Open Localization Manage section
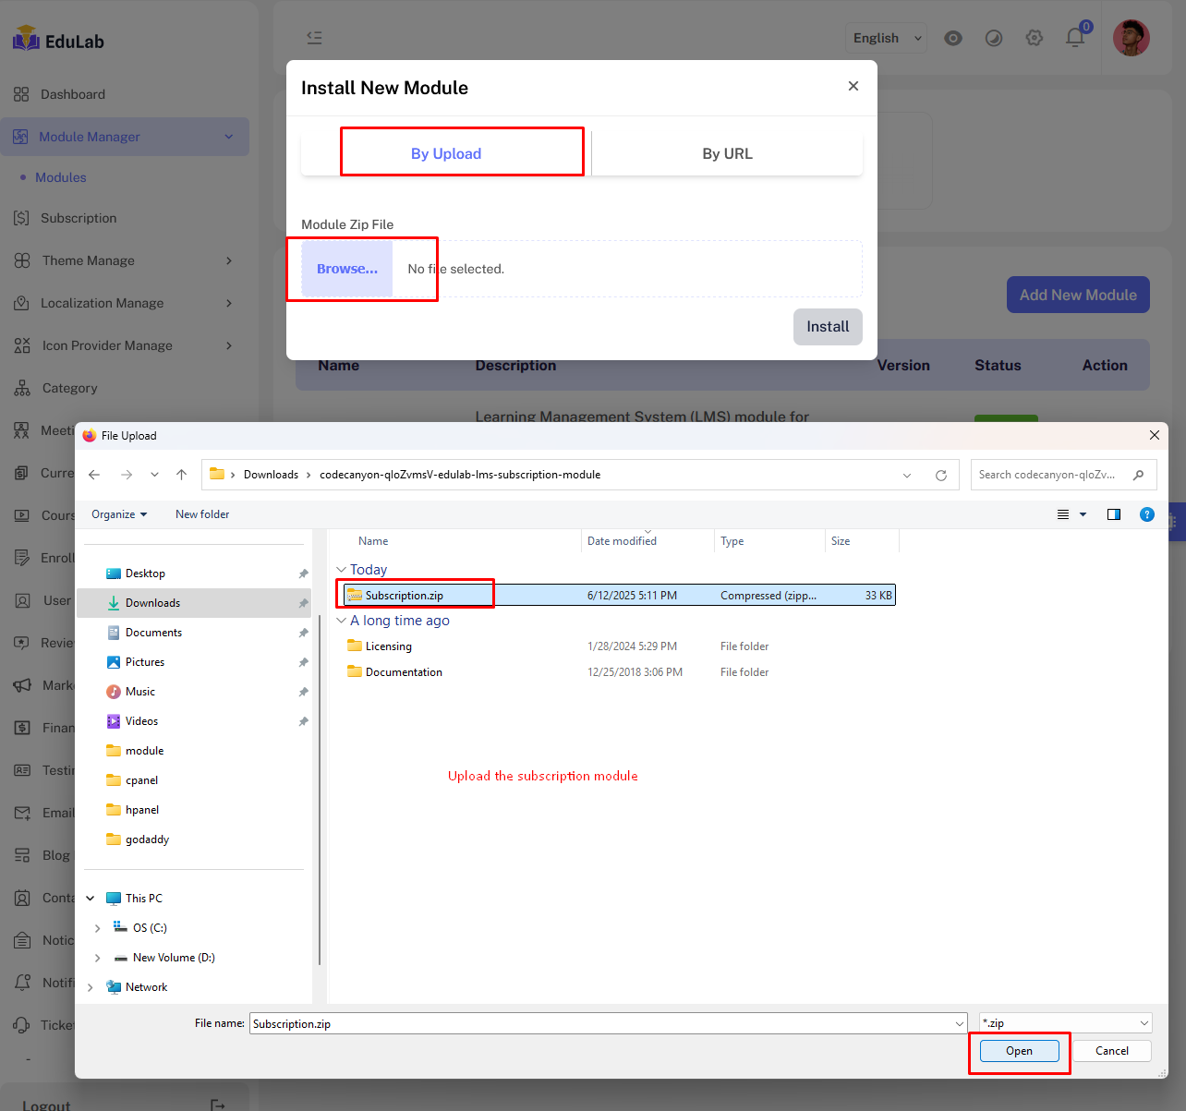This screenshot has width=1186, height=1111. click(103, 303)
